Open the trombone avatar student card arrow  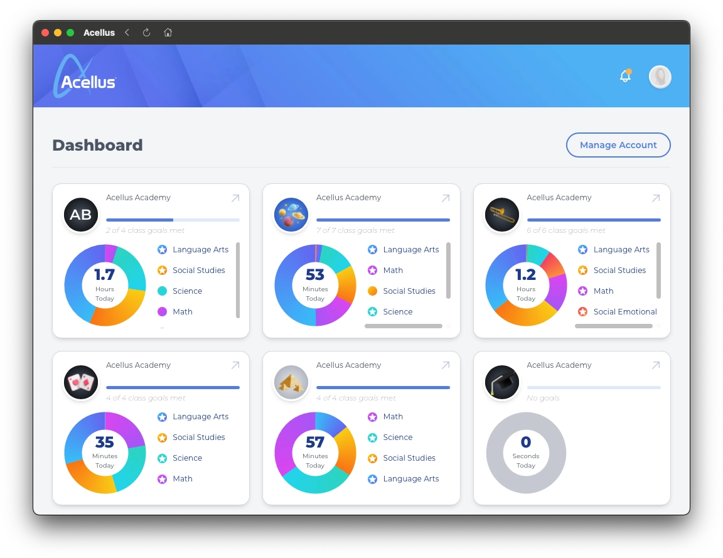click(656, 198)
